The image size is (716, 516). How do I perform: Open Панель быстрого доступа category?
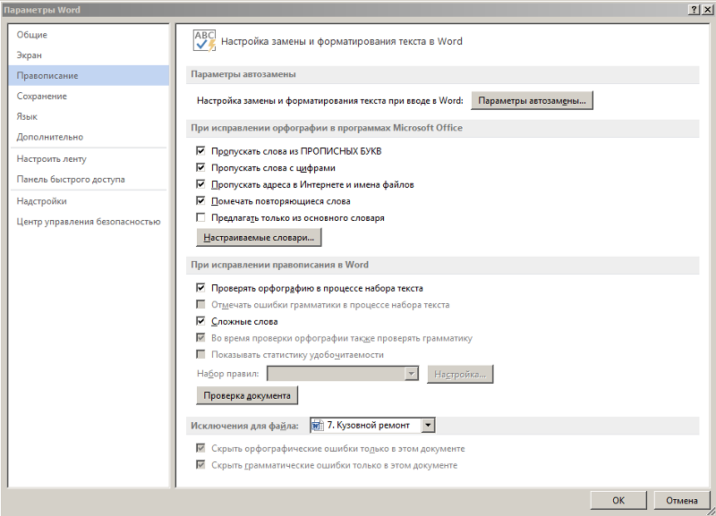tap(89, 179)
